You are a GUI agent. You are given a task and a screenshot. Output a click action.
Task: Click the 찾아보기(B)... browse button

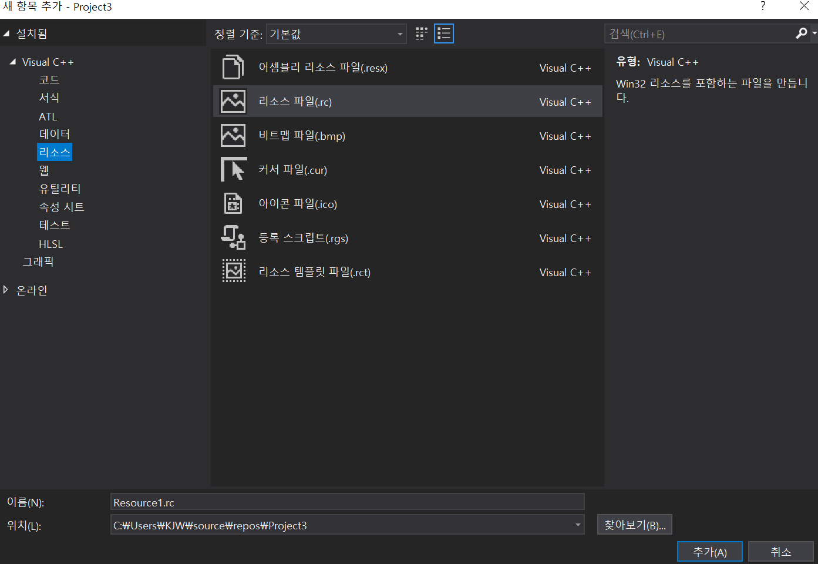tap(635, 525)
